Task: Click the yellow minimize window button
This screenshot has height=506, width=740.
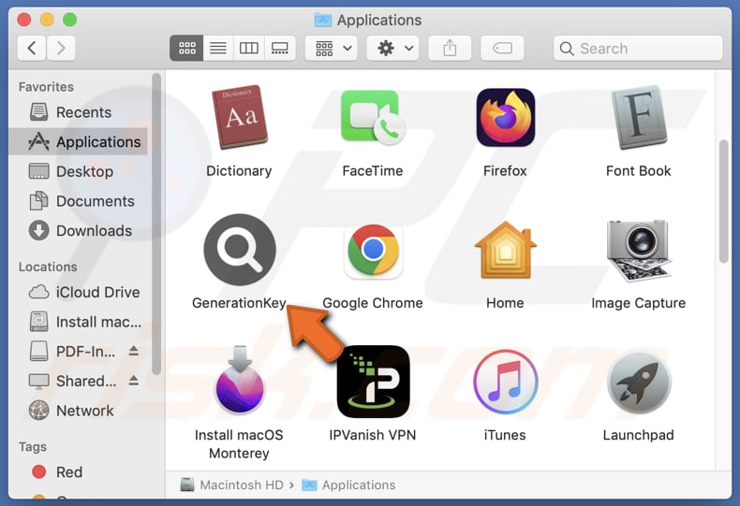Action: coord(47,20)
